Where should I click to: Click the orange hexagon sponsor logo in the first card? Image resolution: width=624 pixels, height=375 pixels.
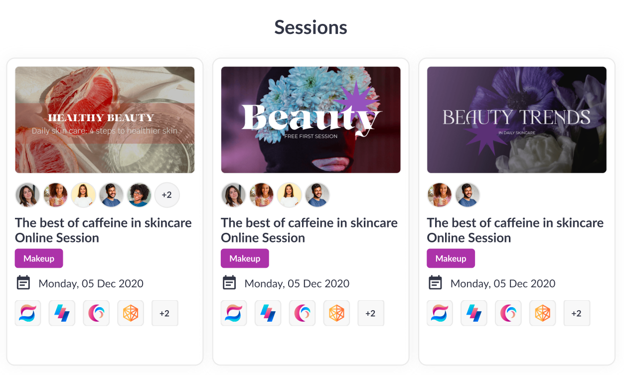[x=131, y=313]
